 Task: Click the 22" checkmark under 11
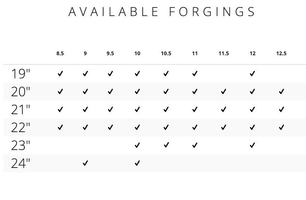(x=195, y=127)
